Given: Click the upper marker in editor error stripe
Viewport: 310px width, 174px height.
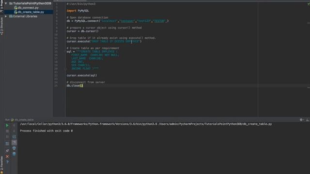Looking at the screenshot, I should 309,23.
